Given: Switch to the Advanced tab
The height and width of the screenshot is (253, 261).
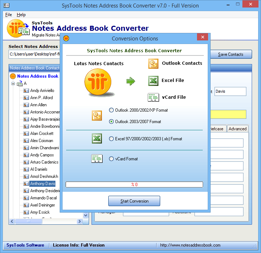Looking at the screenshot, I should point(237,129).
